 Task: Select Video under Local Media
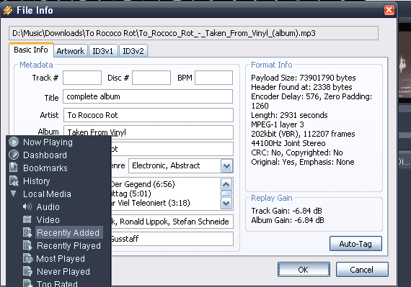tap(48, 220)
